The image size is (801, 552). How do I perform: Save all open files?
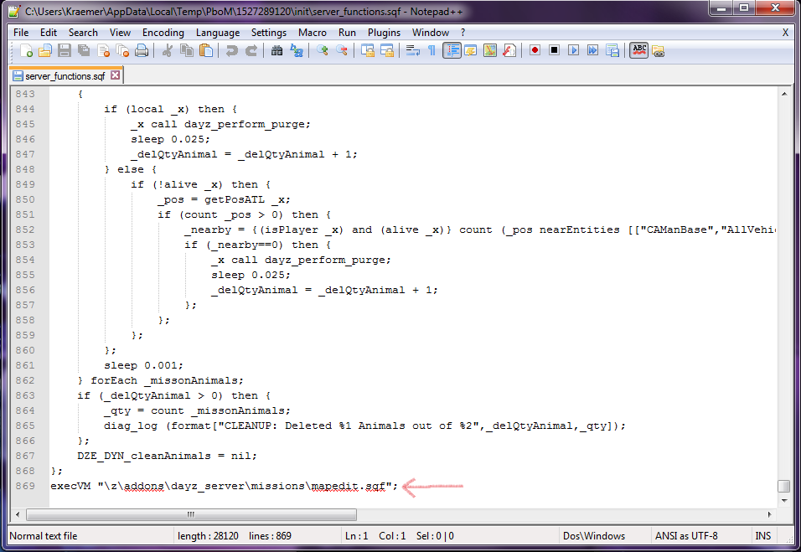coord(83,50)
